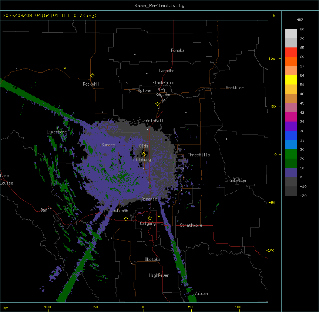Click the white asterisk marker above Limestone
Viewport: 319px width, 312px height.
point(57,128)
